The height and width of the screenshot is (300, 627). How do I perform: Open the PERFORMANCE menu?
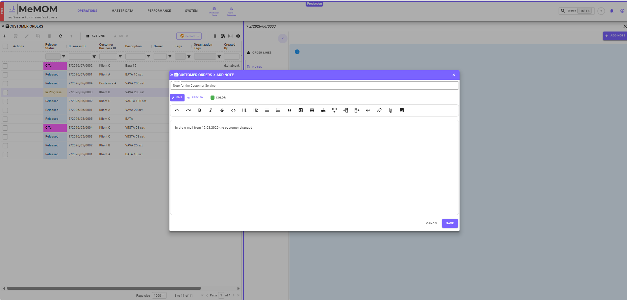(x=159, y=11)
